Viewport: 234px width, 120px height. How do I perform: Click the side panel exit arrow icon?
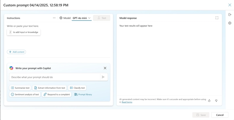pos(230,14)
